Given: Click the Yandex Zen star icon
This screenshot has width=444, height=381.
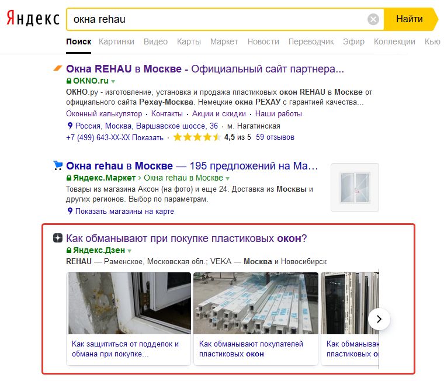Looking at the screenshot, I should pos(58,238).
